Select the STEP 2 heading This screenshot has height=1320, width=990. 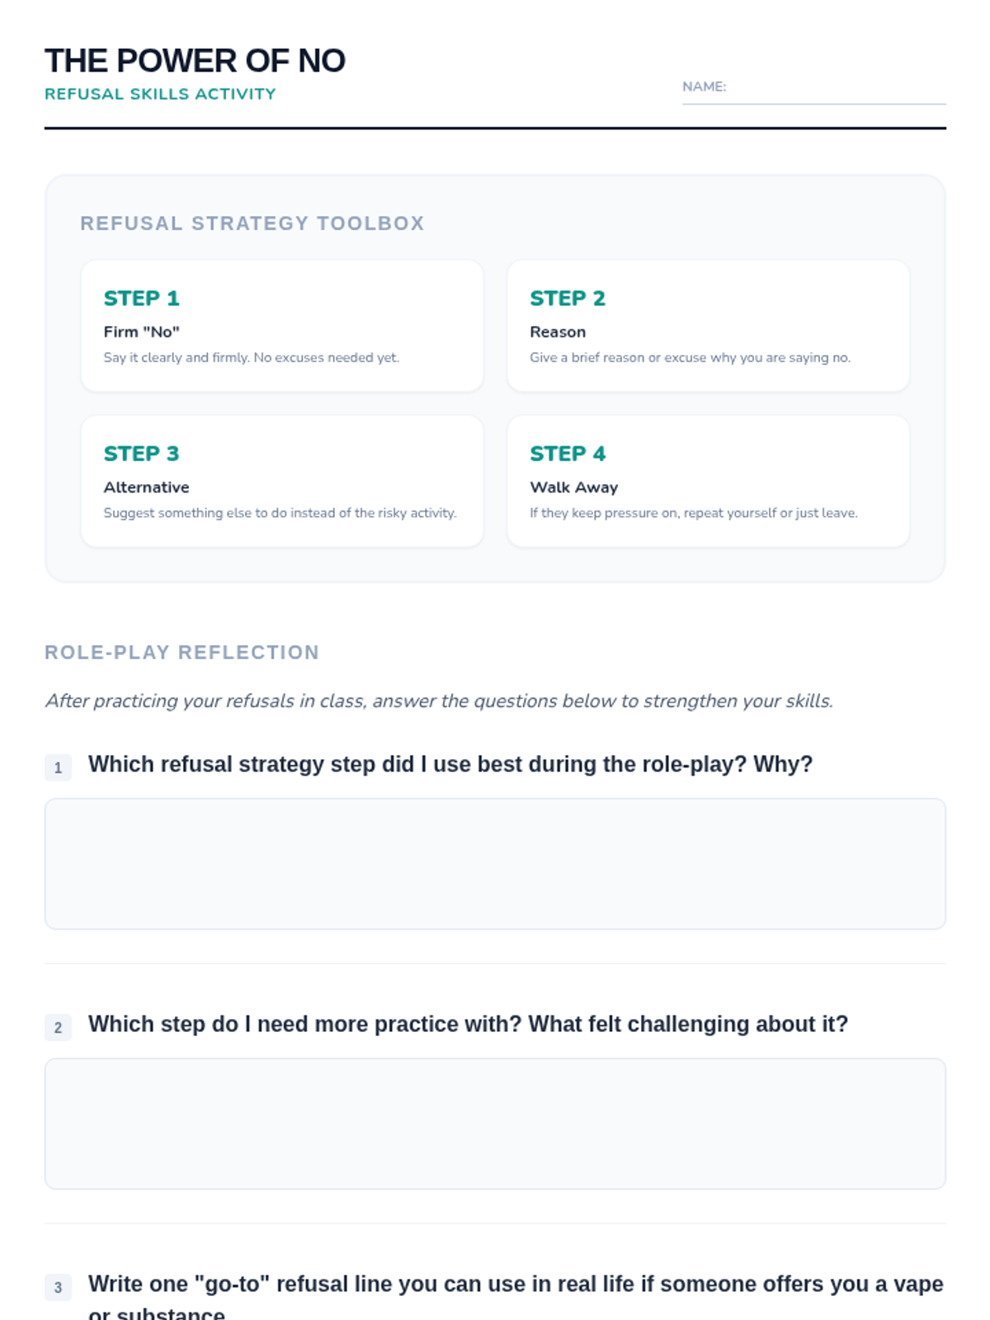568,298
